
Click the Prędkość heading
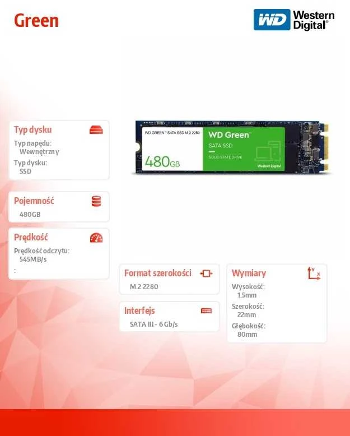point(31,237)
